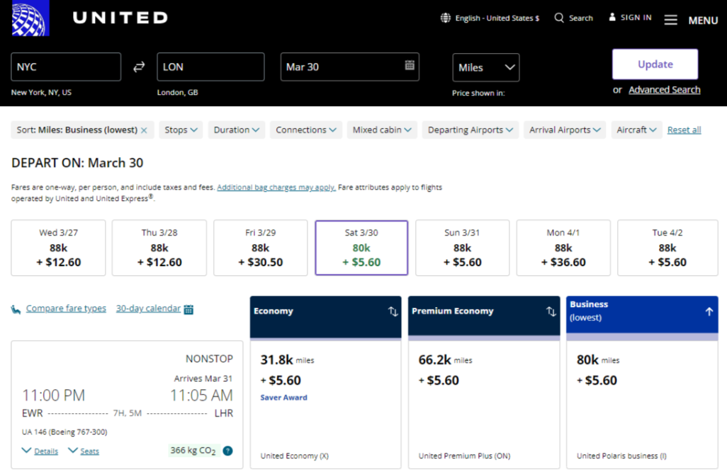Image resolution: width=727 pixels, height=474 pixels.
Task: Open the Aircraft filter dropdown
Action: click(636, 130)
